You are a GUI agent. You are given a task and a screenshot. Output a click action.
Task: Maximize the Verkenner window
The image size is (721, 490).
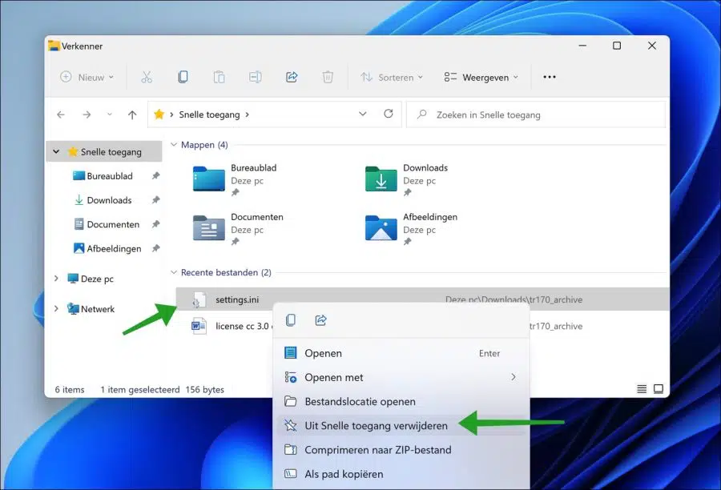click(617, 46)
